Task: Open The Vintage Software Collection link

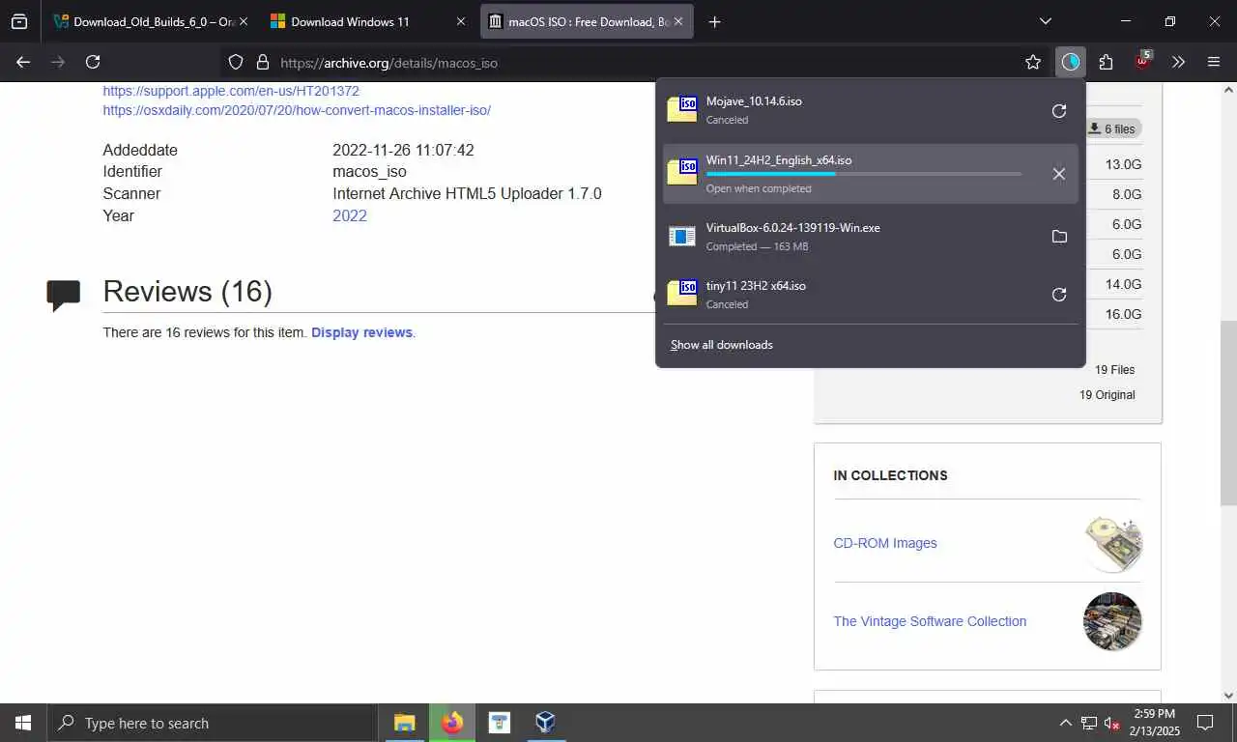Action: pyautogui.click(x=930, y=621)
